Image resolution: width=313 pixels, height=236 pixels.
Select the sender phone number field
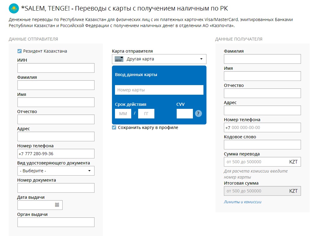[56, 154]
